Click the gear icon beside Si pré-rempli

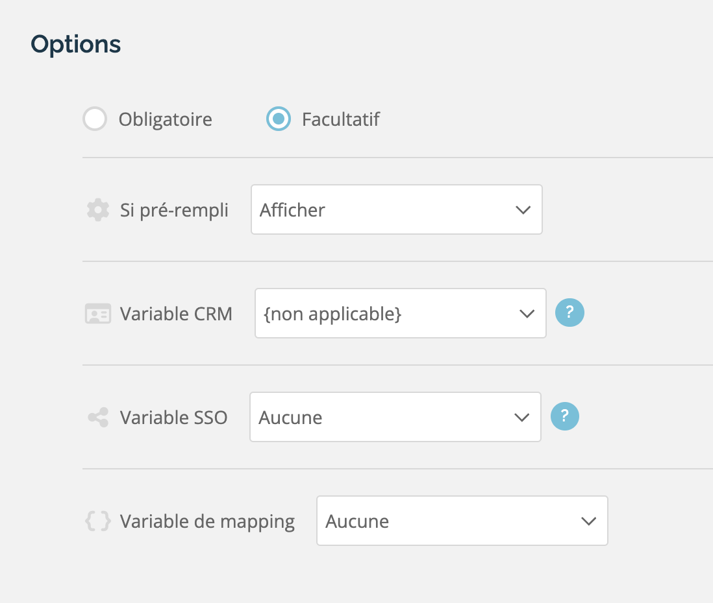[x=98, y=210]
